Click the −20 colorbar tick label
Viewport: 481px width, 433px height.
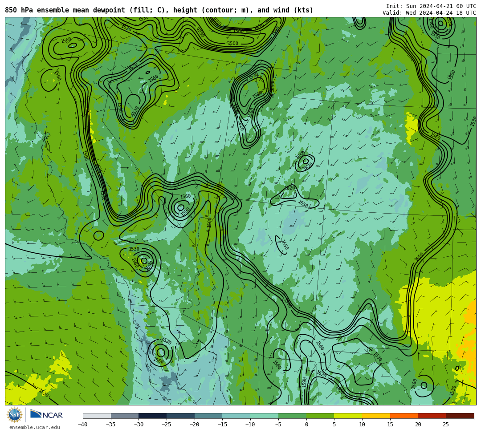pos(195,425)
